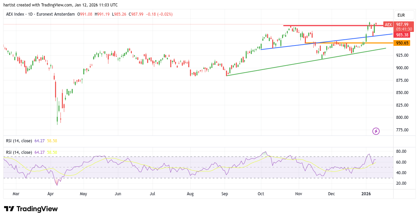Click the 800.00 price axis label

tap(402, 117)
